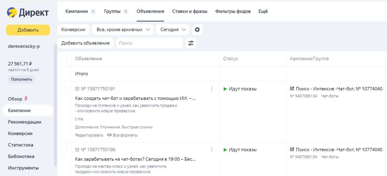The image size is (387, 176).
Task: Open Конверсии in the sidebar
Action: click(x=20, y=134)
